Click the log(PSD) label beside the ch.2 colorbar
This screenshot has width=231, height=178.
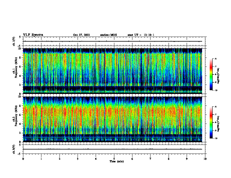click(218, 124)
